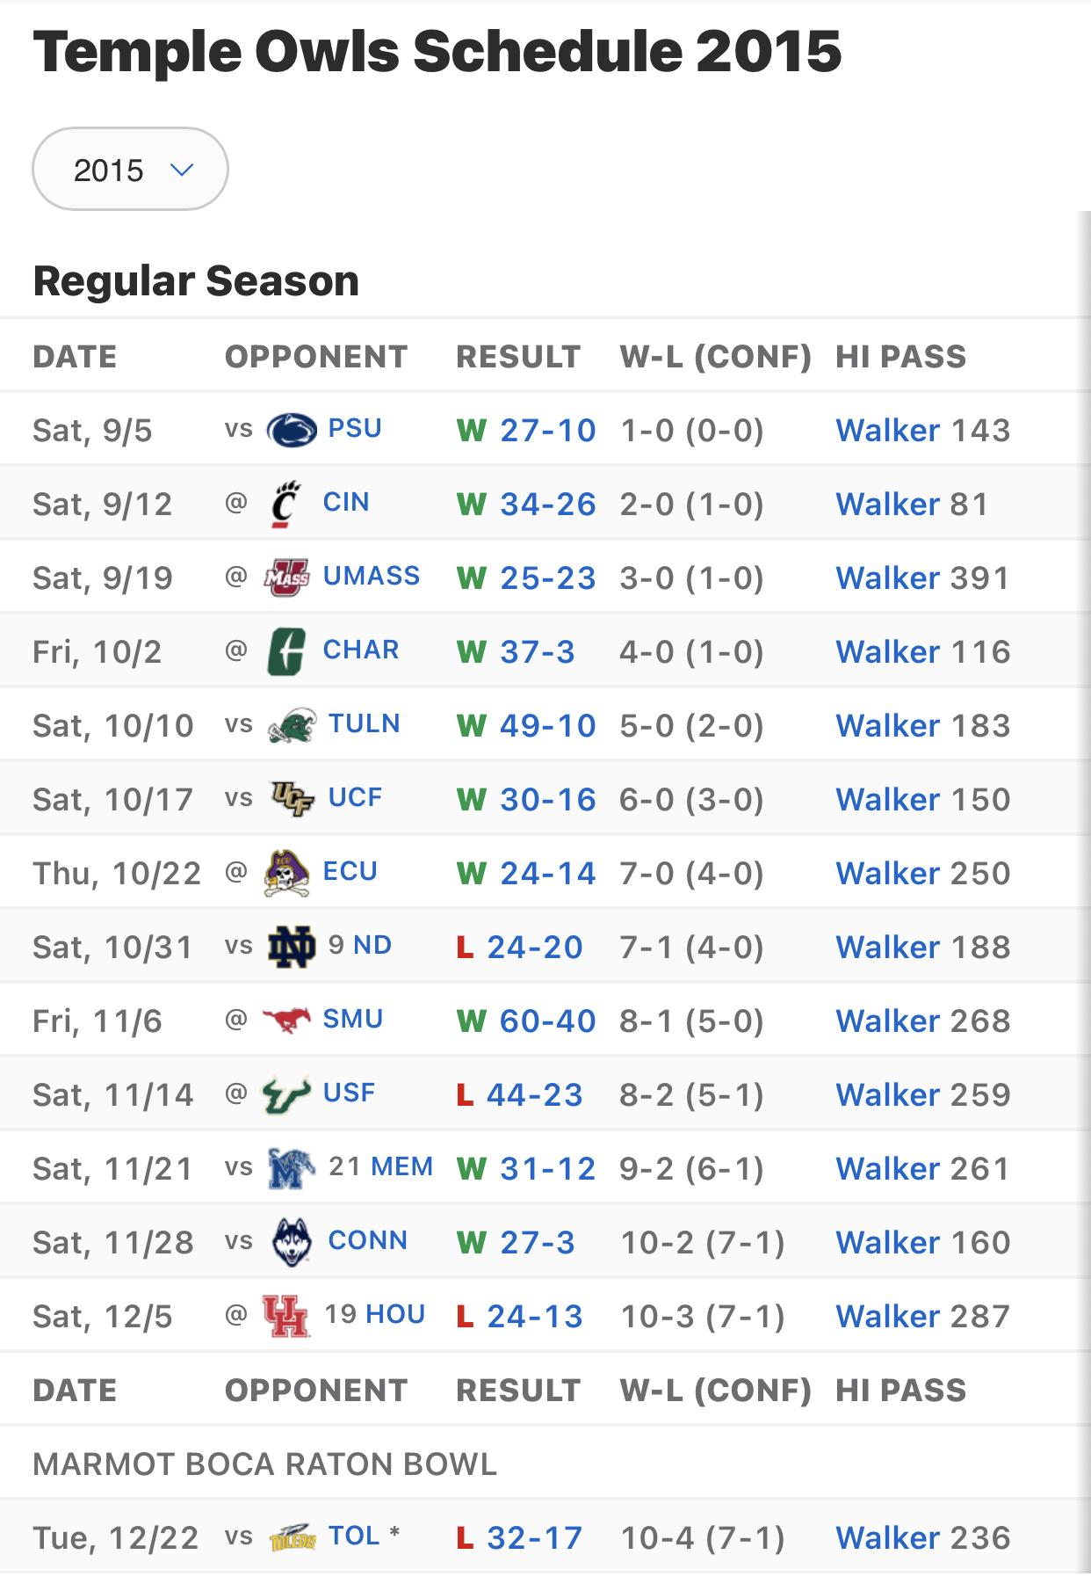The height and width of the screenshot is (1591, 1091).
Task: Open the 2015 season dropdown
Action: coord(130,169)
